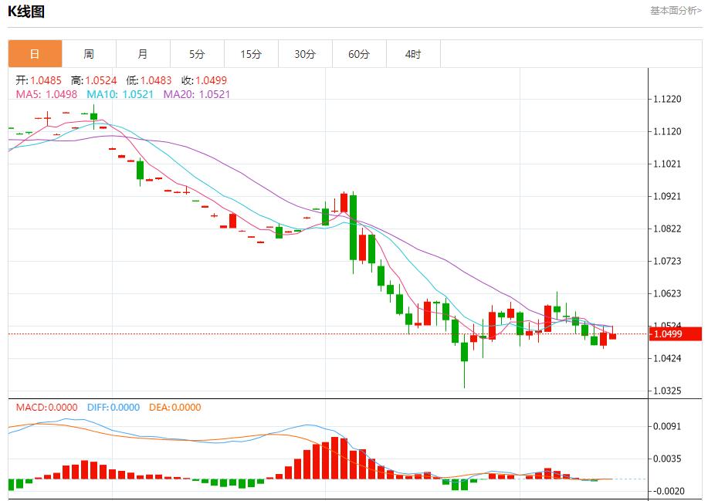Select the MA10 indicator legend

click(116, 94)
